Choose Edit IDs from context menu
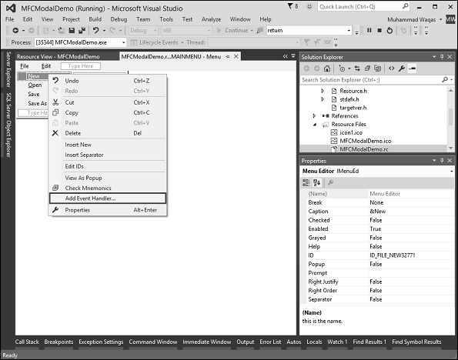This screenshot has height=360, width=458. coord(108,166)
